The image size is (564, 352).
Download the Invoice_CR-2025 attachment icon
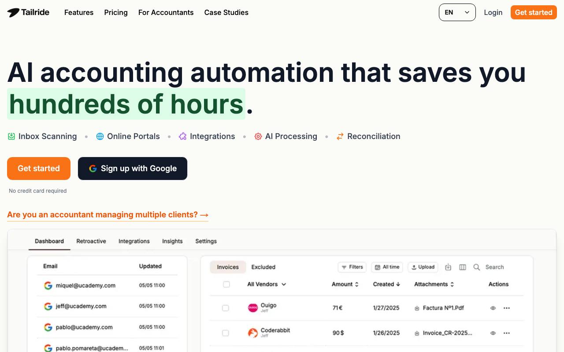[x=417, y=334]
